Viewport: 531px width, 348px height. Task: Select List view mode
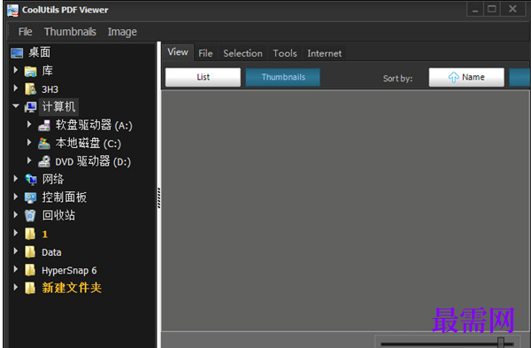tap(204, 77)
